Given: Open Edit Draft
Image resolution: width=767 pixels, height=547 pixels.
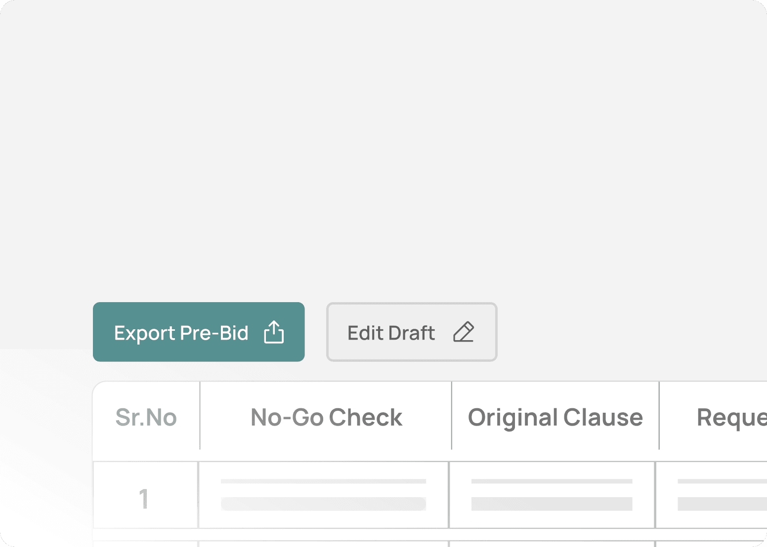Looking at the screenshot, I should (411, 332).
